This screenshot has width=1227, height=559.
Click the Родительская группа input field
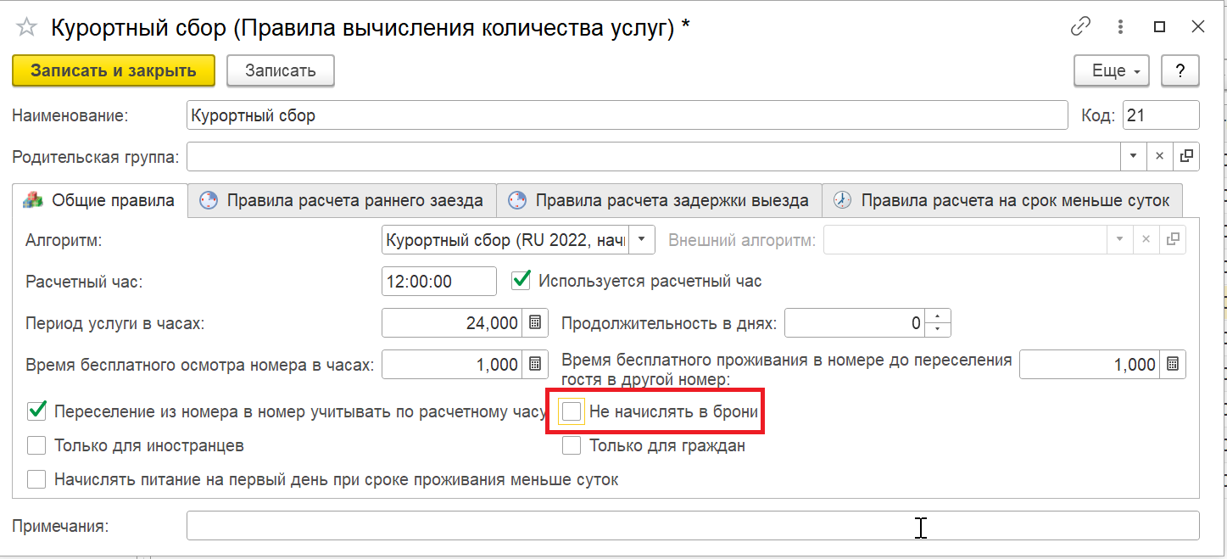(653, 156)
